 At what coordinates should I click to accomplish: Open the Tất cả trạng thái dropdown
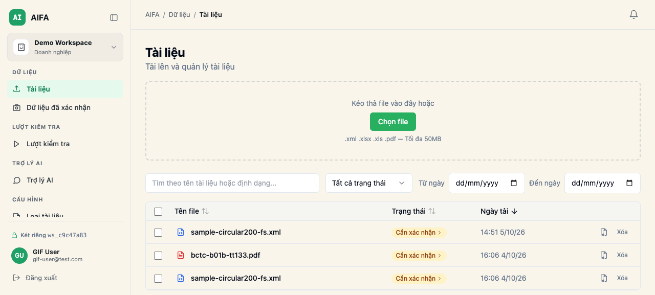pyautogui.click(x=369, y=183)
